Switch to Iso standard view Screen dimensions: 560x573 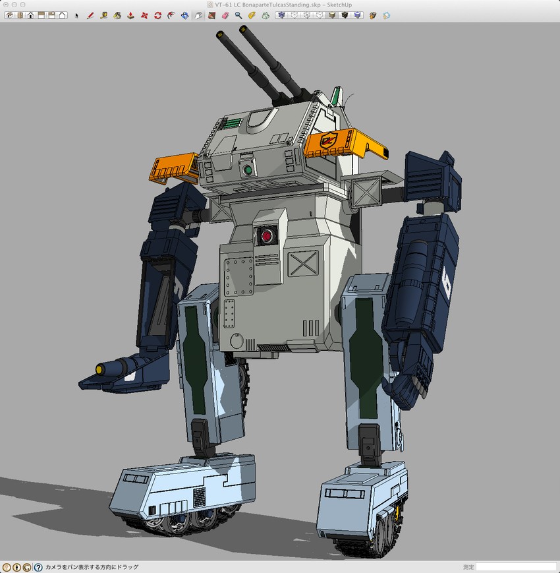point(9,15)
